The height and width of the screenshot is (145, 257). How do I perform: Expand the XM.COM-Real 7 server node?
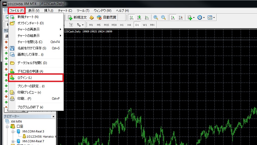click(13, 141)
